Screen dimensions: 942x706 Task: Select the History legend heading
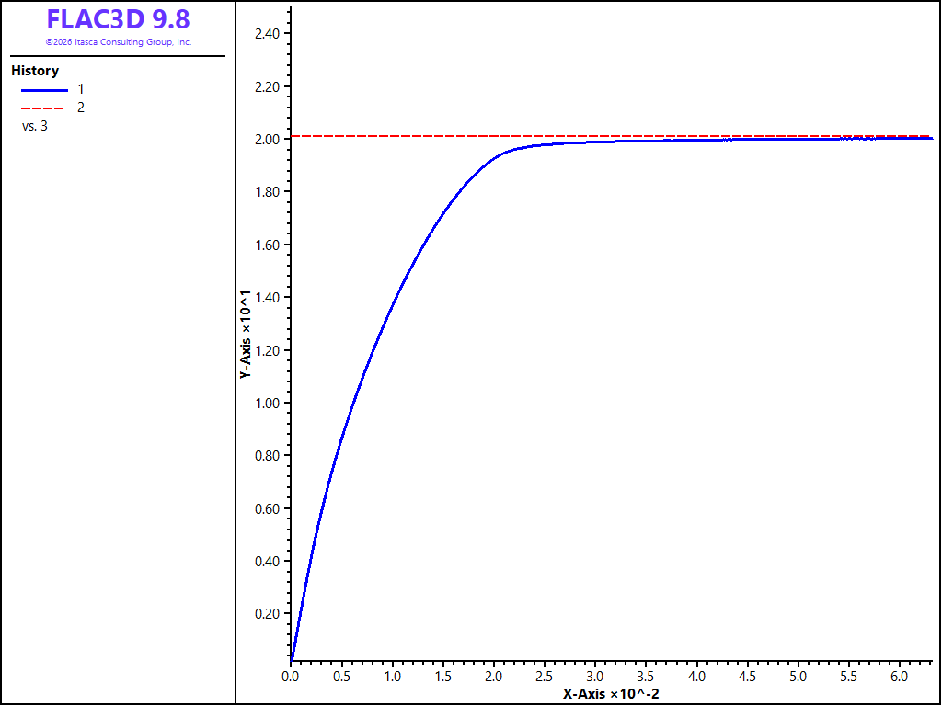click(x=35, y=71)
